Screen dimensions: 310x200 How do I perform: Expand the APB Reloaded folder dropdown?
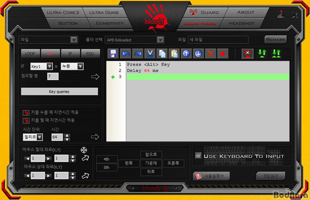(x=160, y=40)
